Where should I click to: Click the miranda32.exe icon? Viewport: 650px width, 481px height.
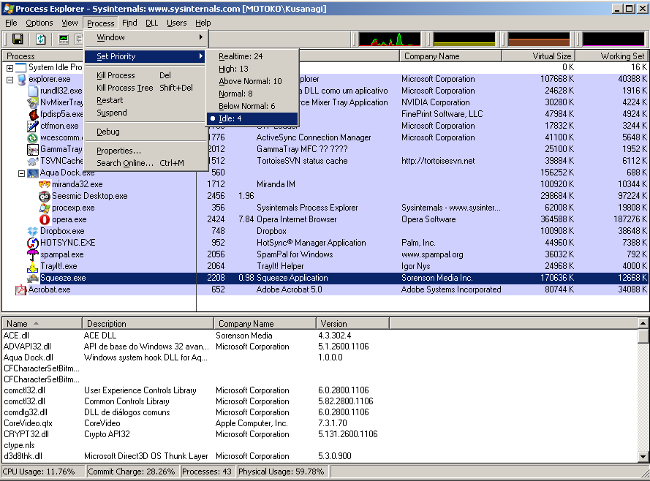pyautogui.click(x=45, y=184)
